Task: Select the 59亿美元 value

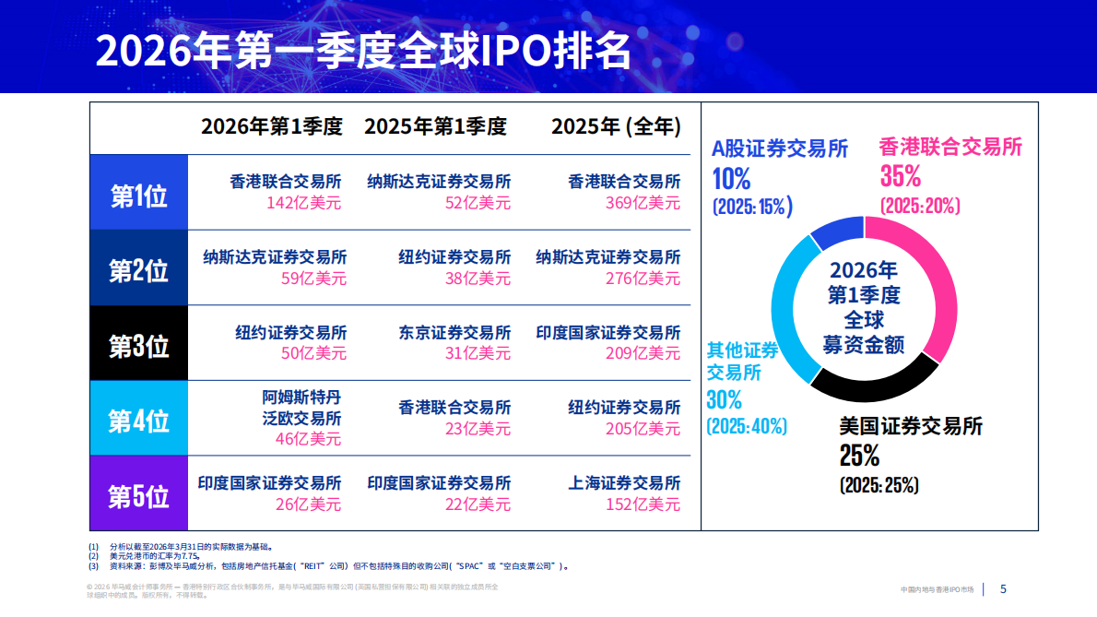Action: tap(314, 279)
